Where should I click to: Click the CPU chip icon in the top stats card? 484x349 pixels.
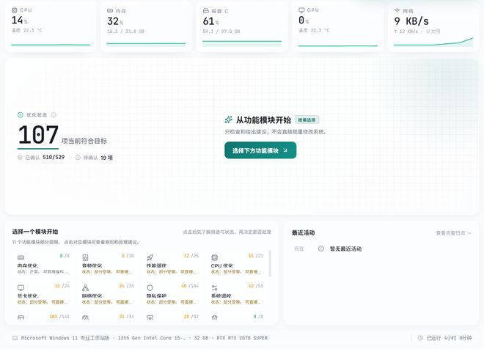coord(14,10)
